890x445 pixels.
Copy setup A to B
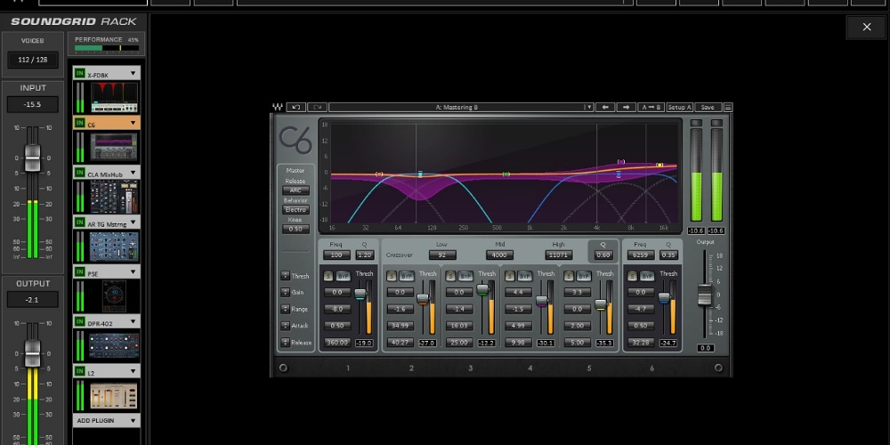(x=651, y=108)
